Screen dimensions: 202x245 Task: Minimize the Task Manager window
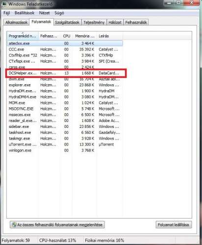(169, 2)
